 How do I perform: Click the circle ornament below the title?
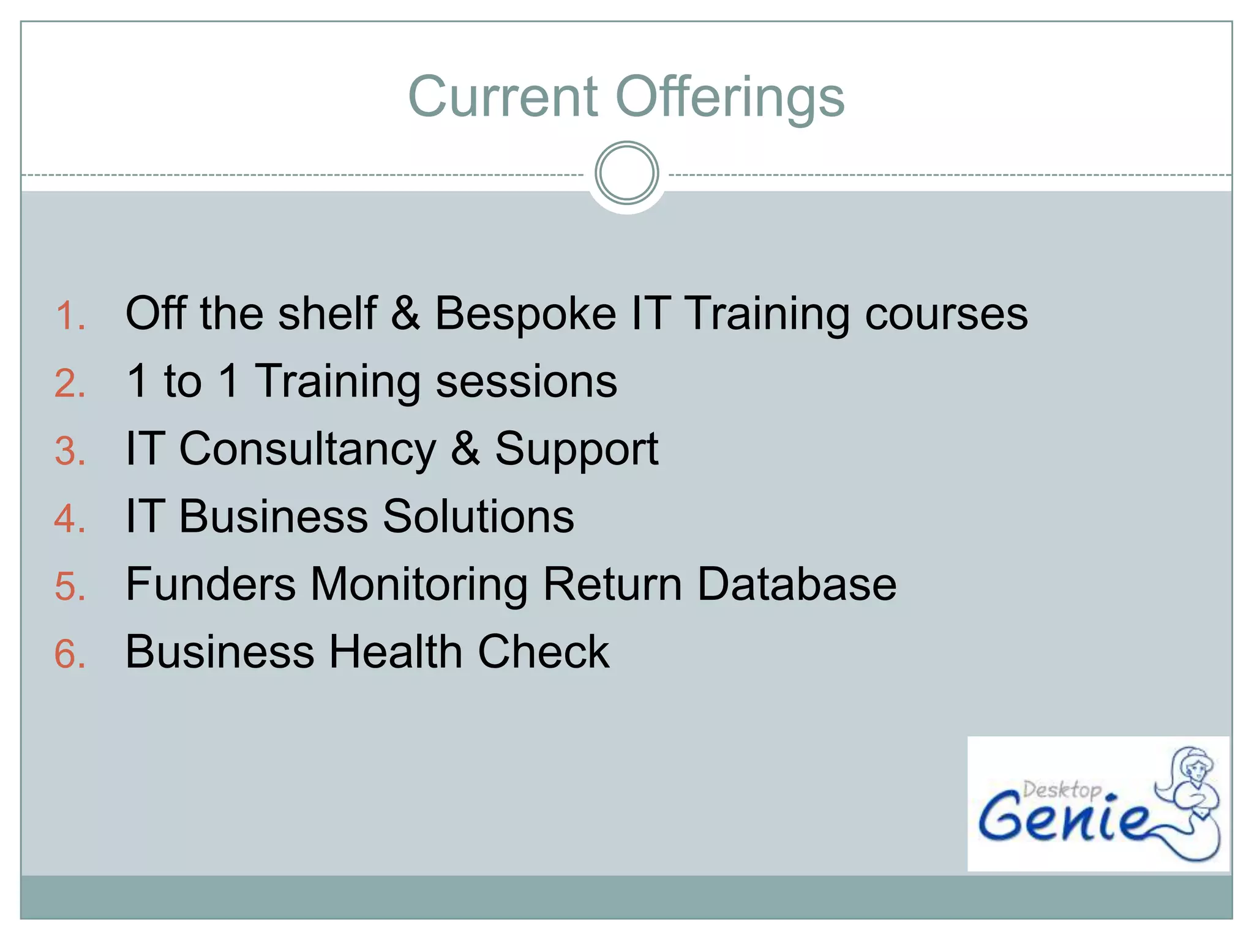coord(626,173)
